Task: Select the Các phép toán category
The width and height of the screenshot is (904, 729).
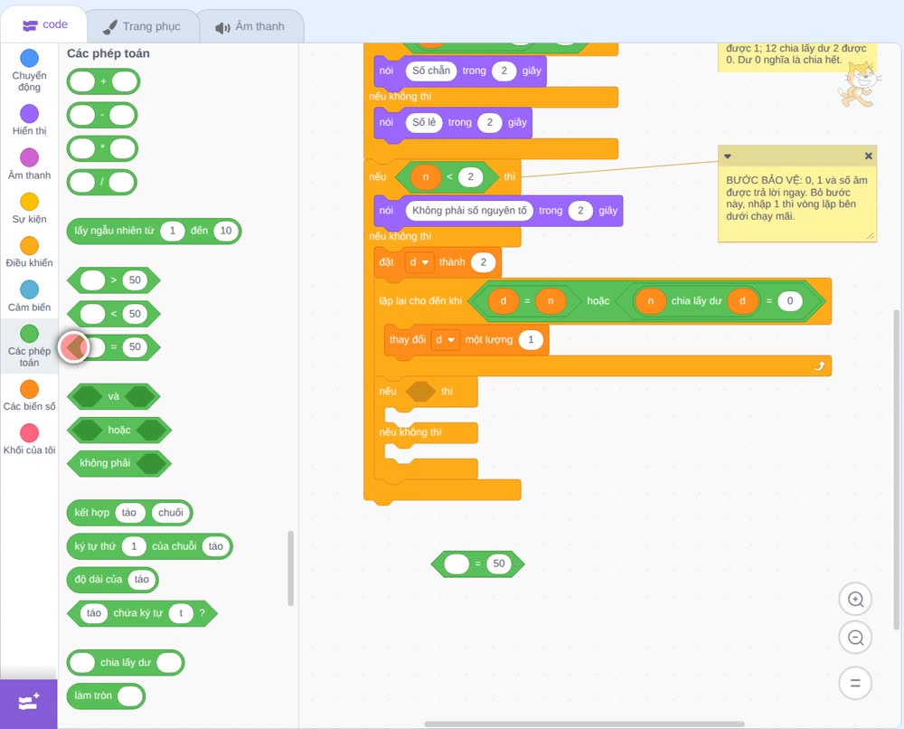Action: (x=29, y=346)
